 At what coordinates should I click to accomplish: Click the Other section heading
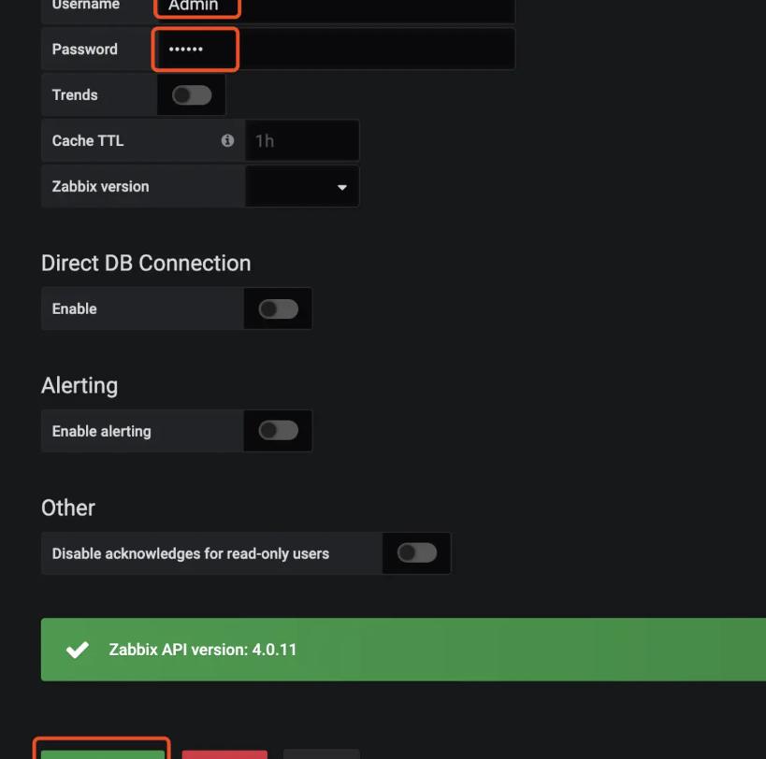[68, 508]
